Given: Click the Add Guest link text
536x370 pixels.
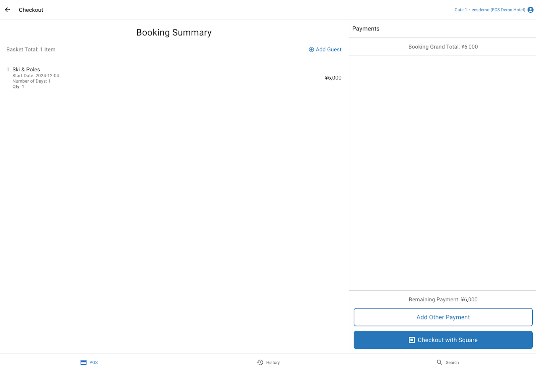Looking at the screenshot, I should coord(328,50).
